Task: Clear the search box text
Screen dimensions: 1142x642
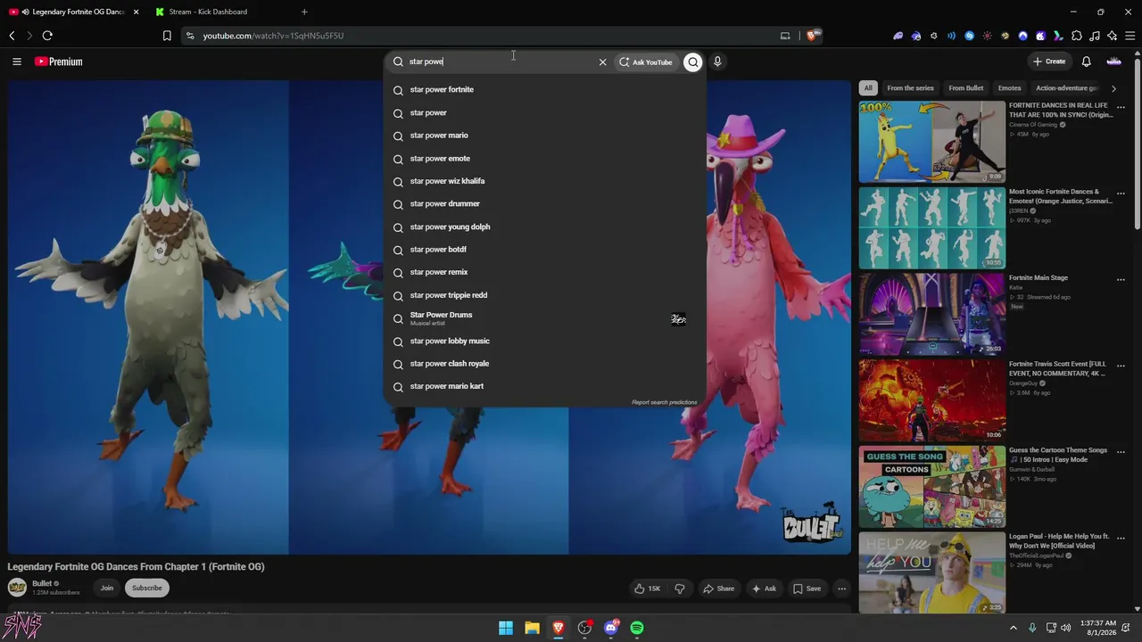Action: (x=602, y=62)
